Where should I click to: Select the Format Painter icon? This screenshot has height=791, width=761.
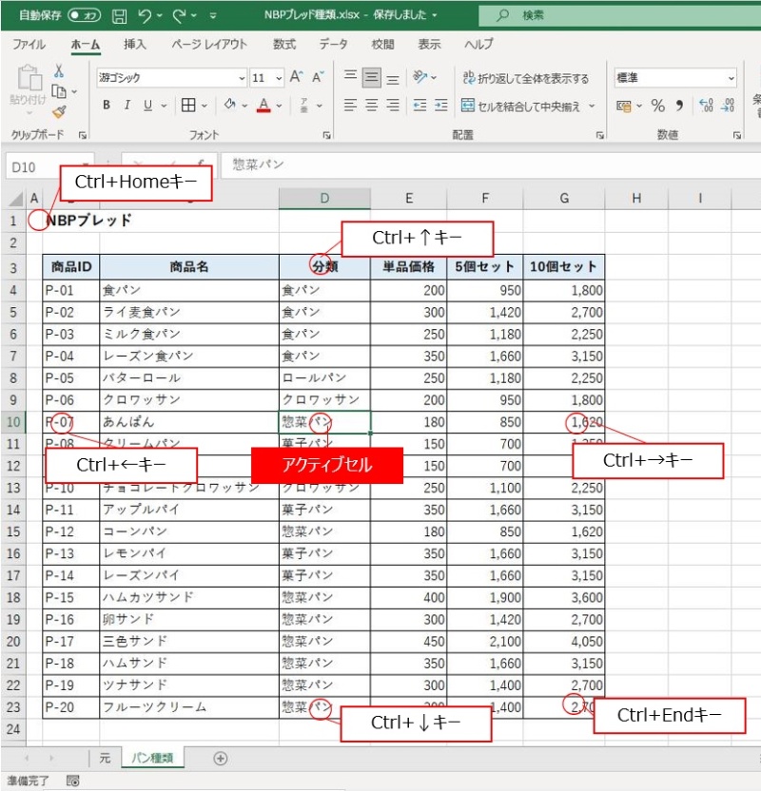(x=58, y=114)
